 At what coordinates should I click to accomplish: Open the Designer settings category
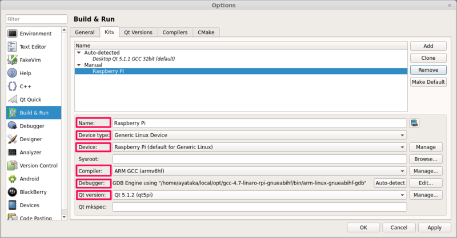[x=34, y=139]
